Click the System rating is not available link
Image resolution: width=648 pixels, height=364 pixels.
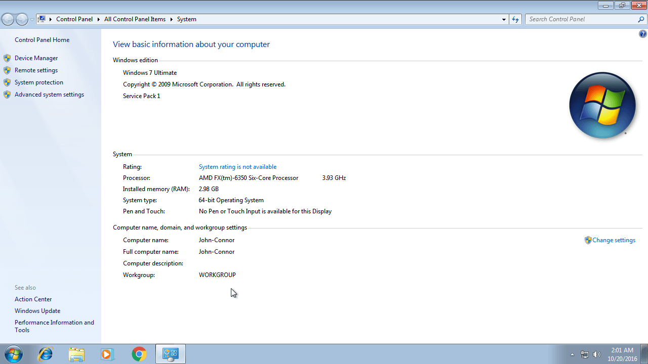click(x=237, y=166)
